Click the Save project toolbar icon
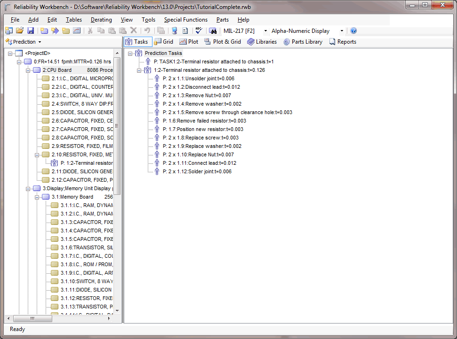Screen dimensions: 457x339 31,31
